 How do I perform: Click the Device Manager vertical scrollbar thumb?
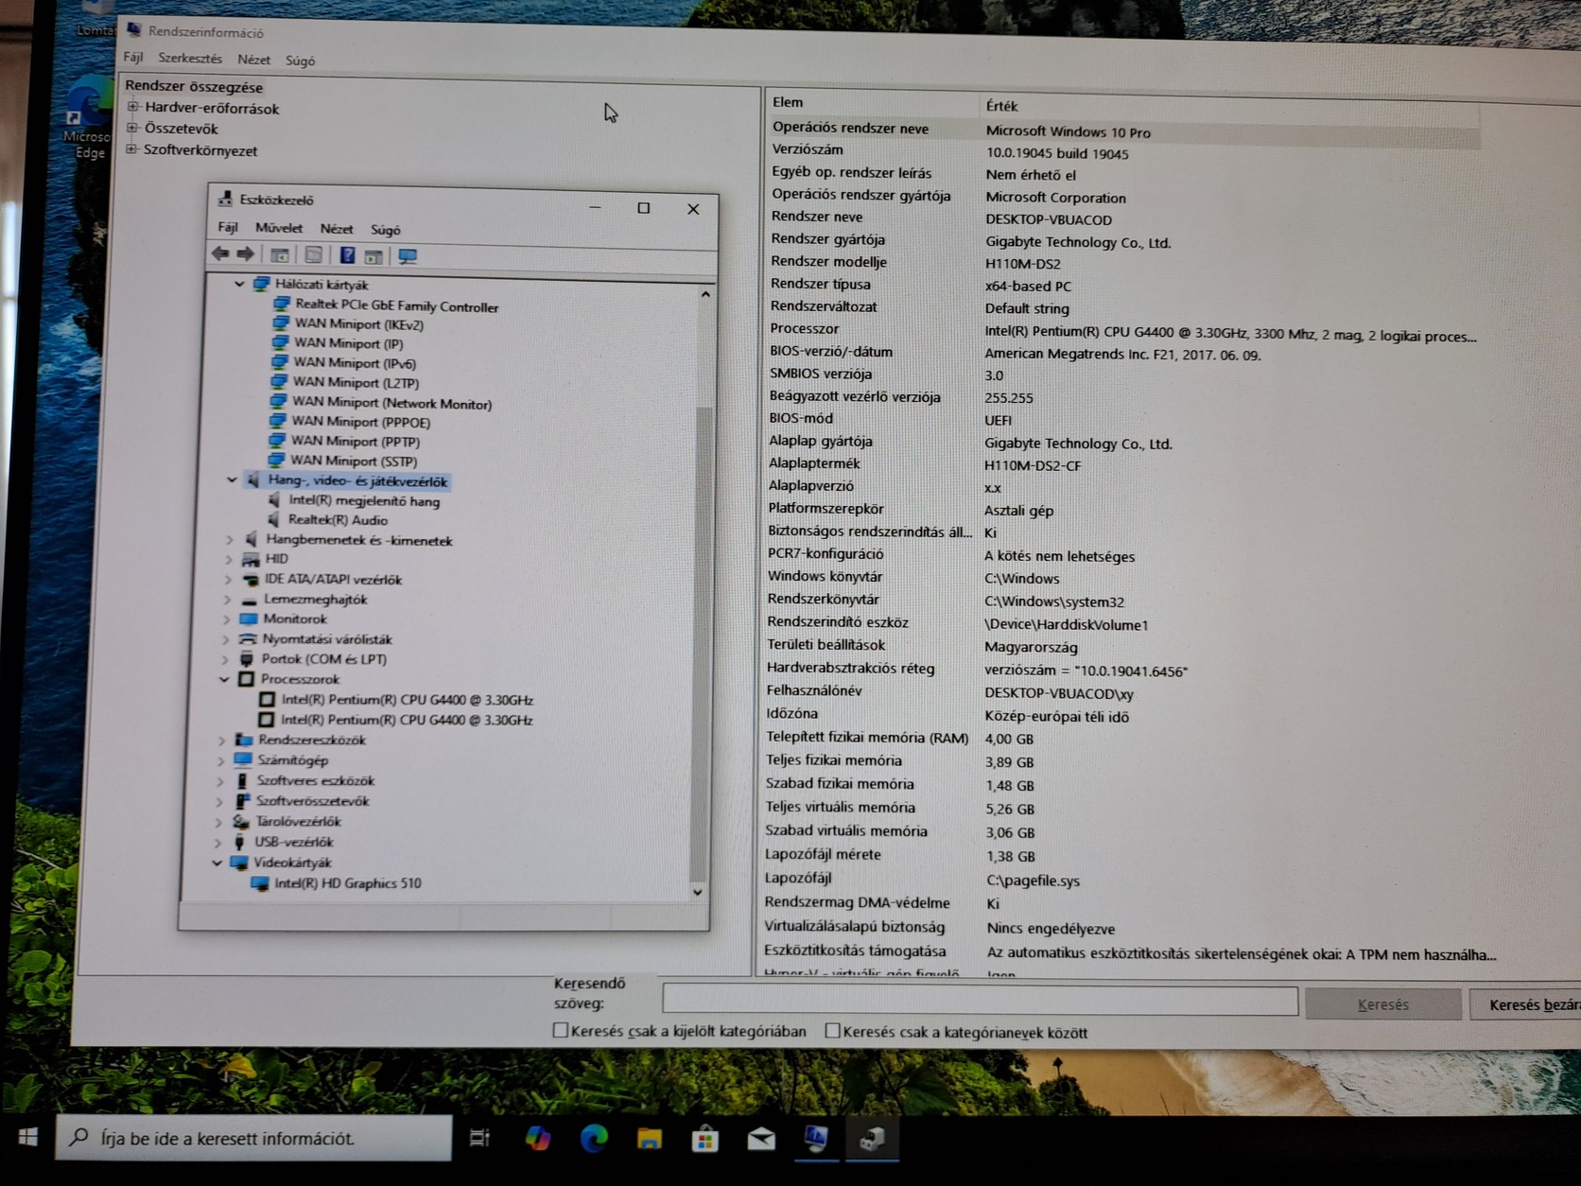click(701, 643)
